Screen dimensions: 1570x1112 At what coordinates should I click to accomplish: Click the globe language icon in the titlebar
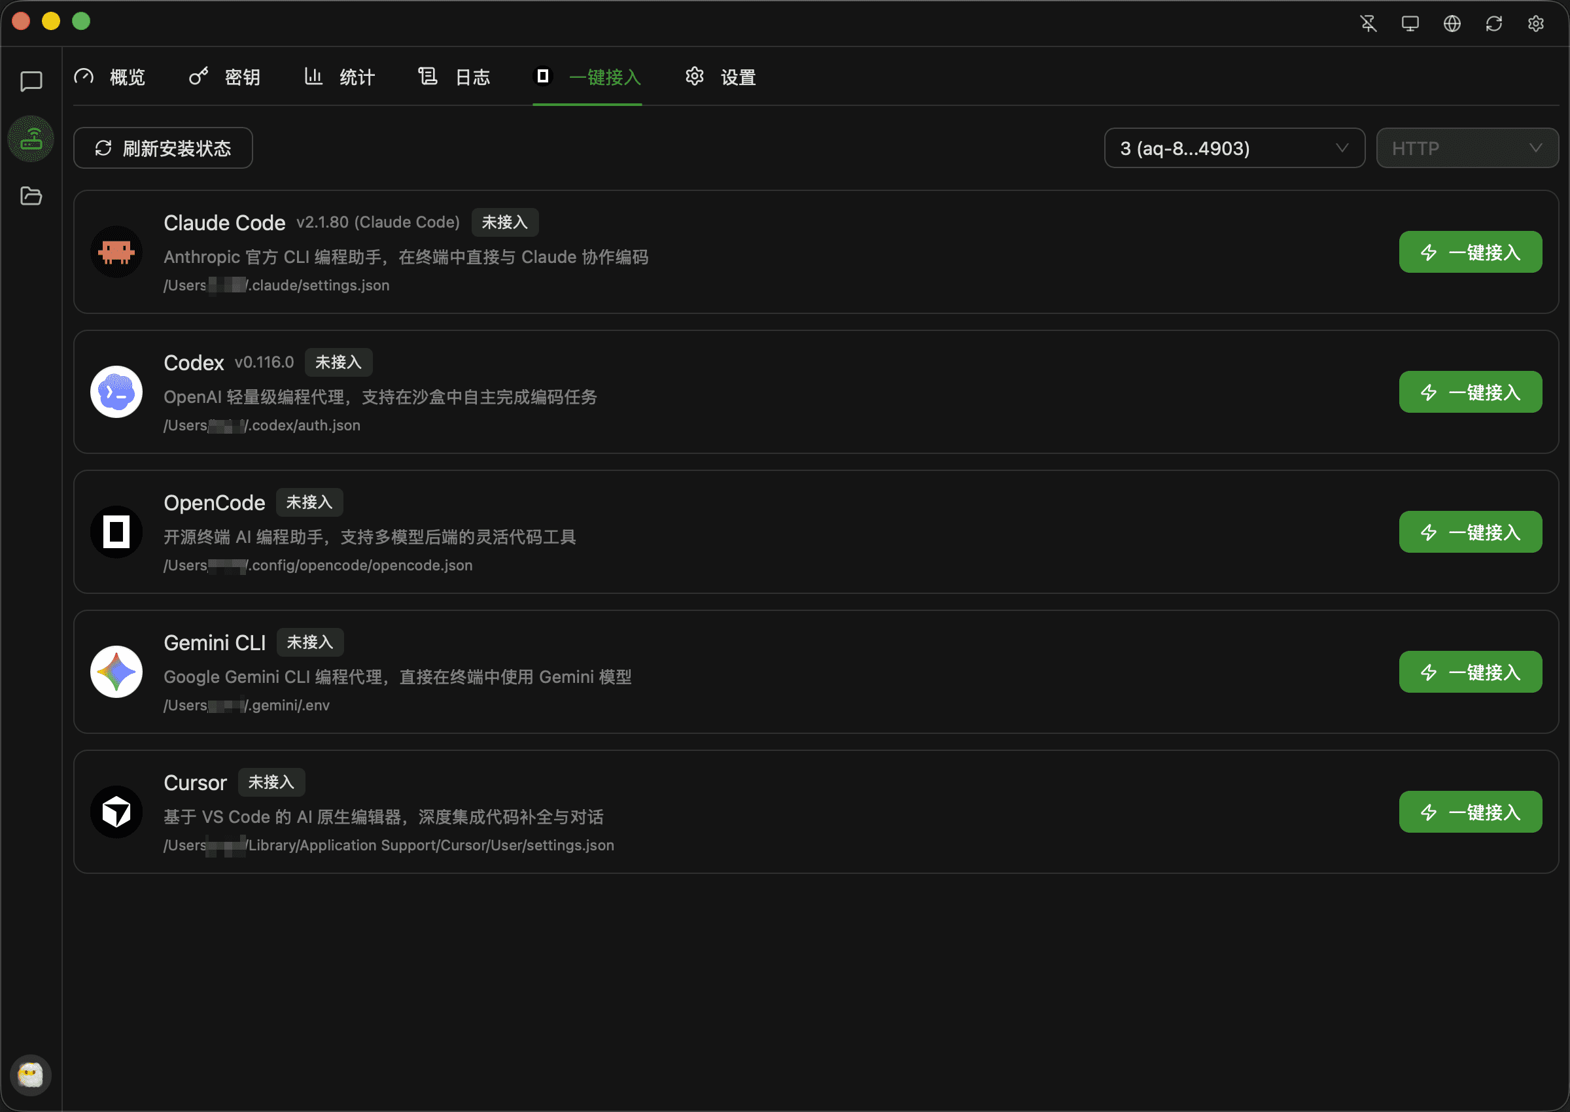coord(1452,23)
